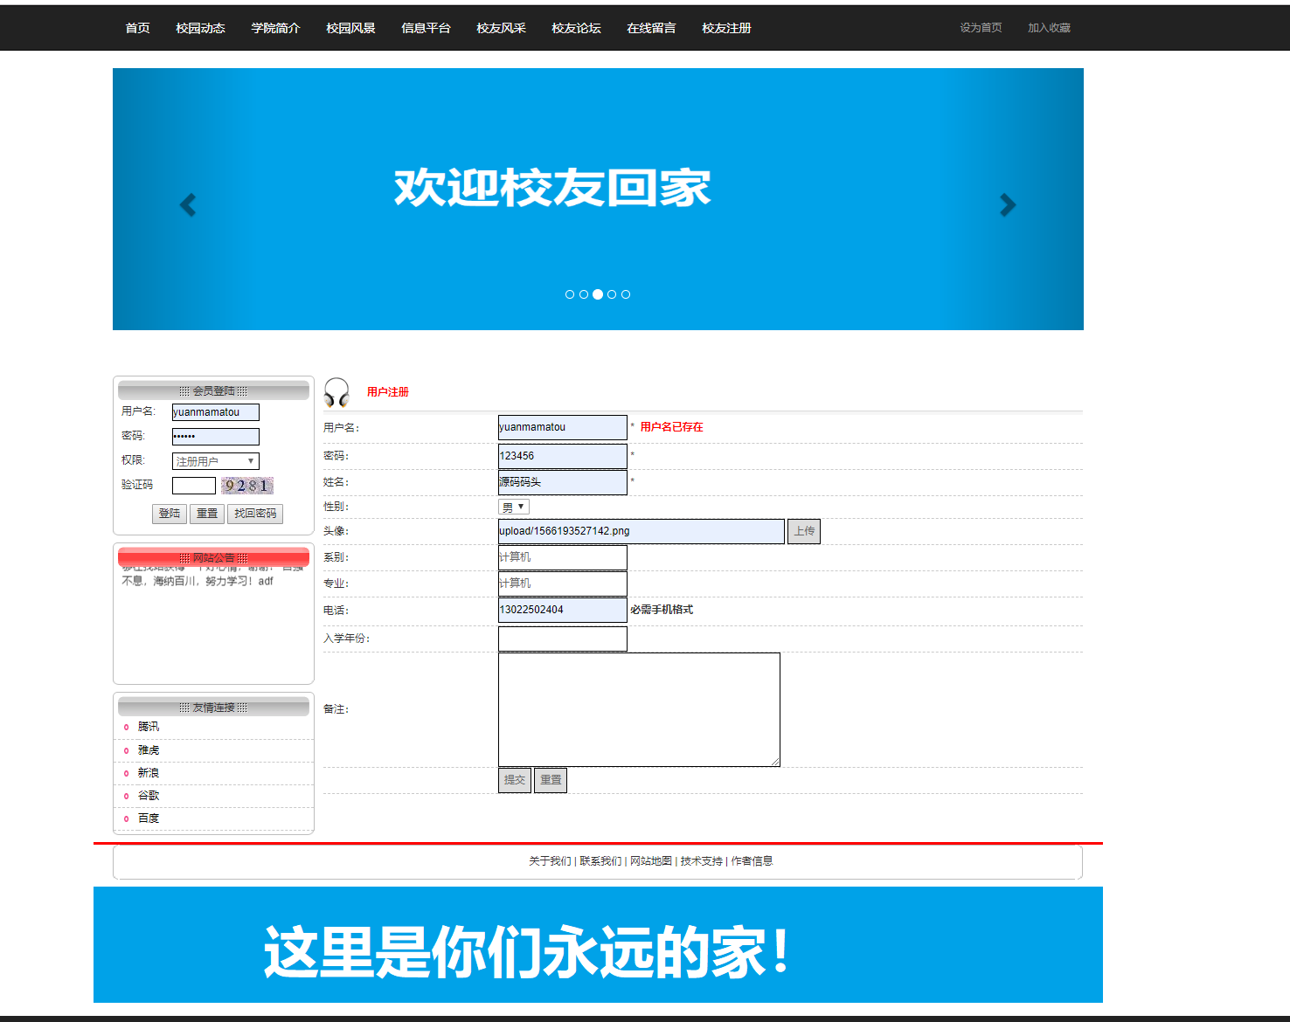Click the captcha code image
The image size is (1290, 1022).
click(x=247, y=485)
